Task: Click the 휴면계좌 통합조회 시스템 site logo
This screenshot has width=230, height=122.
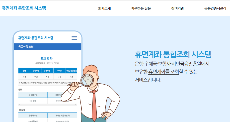Action: pyautogui.click(x=24, y=8)
